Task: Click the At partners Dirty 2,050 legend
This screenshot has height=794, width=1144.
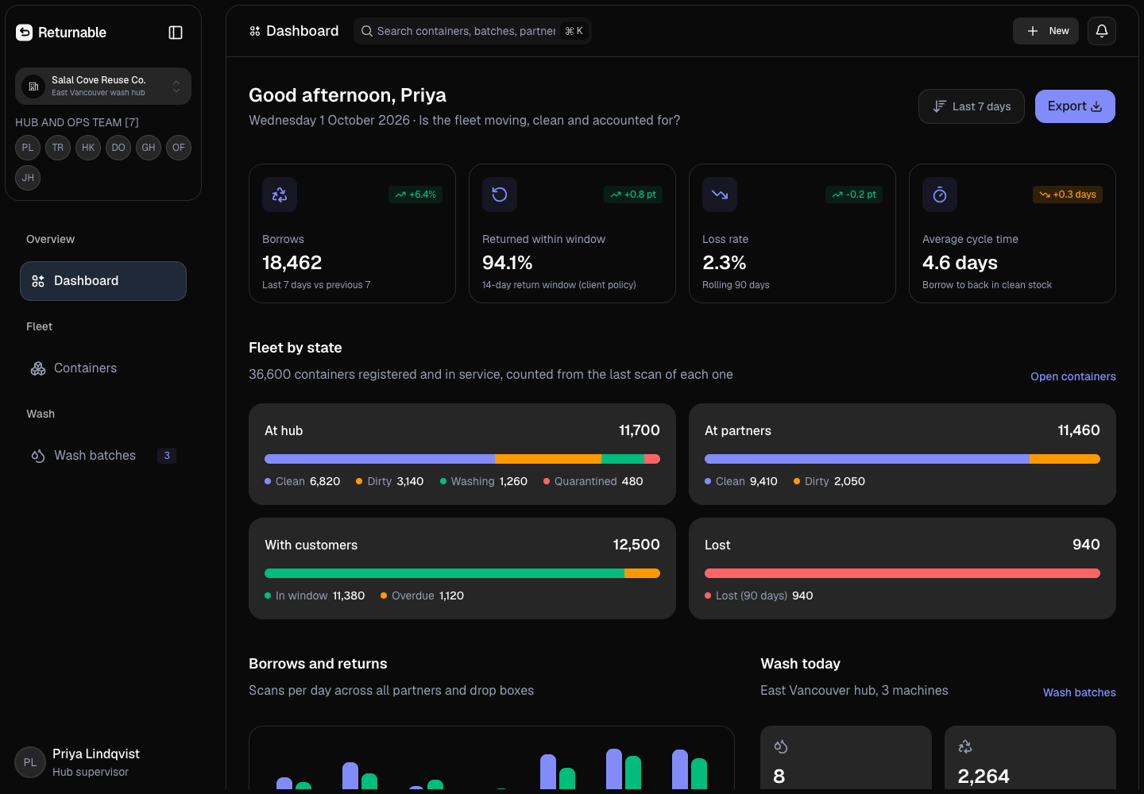Action: pyautogui.click(x=829, y=481)
